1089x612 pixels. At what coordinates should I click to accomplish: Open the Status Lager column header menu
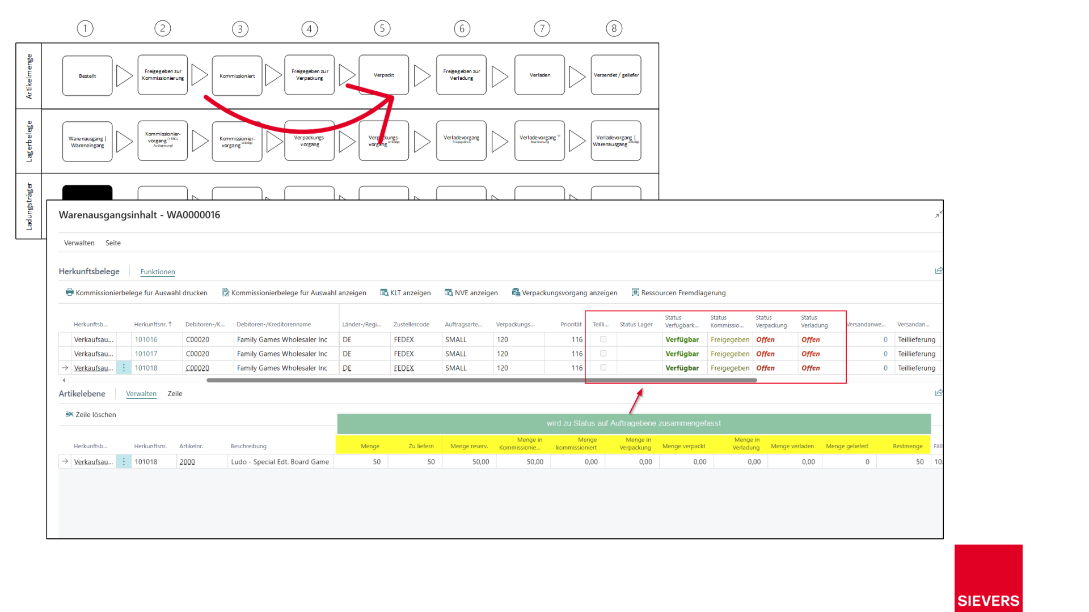tap(636, 324)
